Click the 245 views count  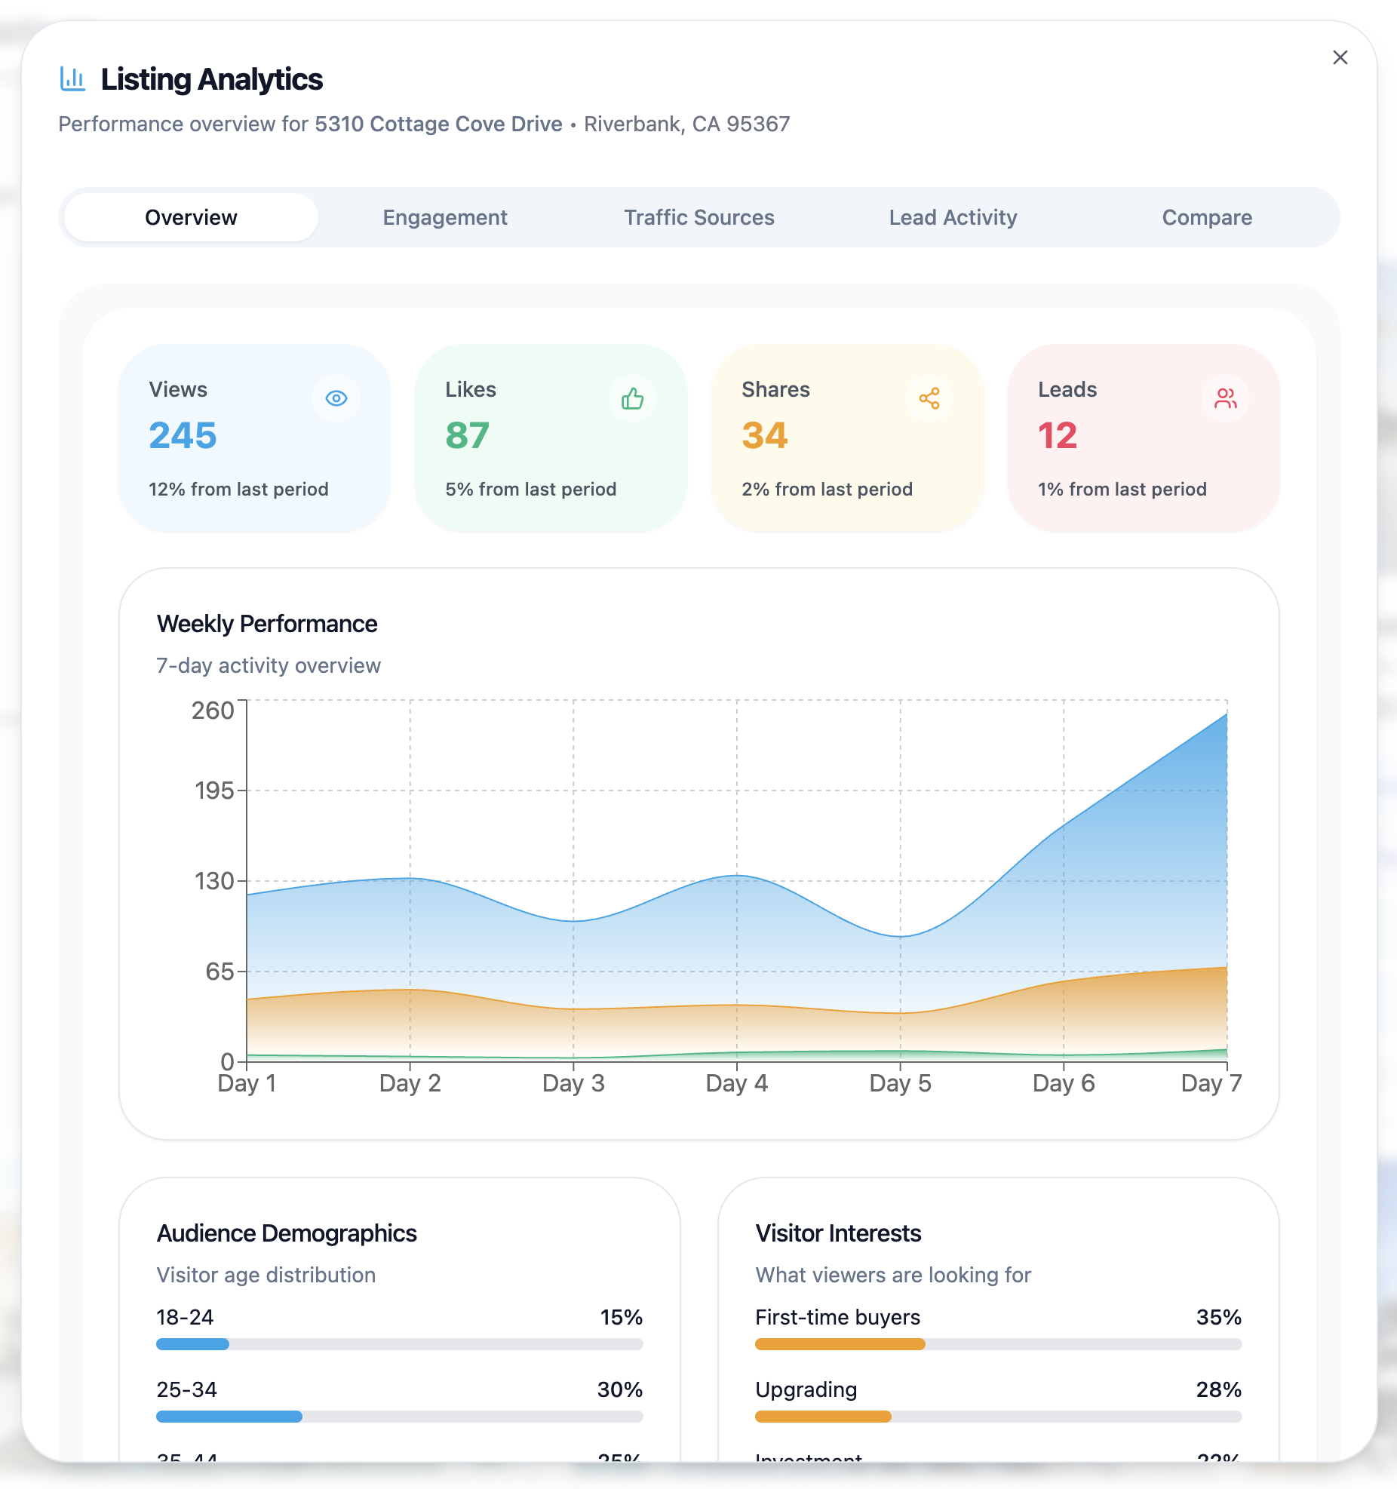(x=183, y=435)
